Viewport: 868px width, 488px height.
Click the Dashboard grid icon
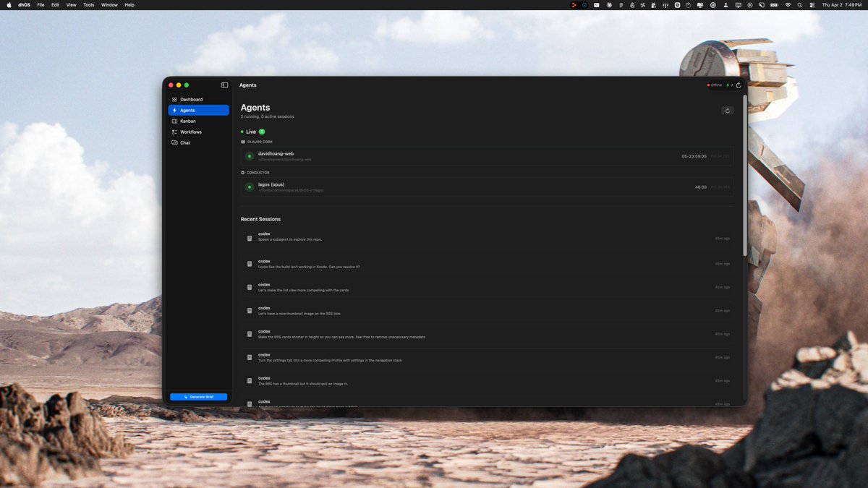click(174, 99)
